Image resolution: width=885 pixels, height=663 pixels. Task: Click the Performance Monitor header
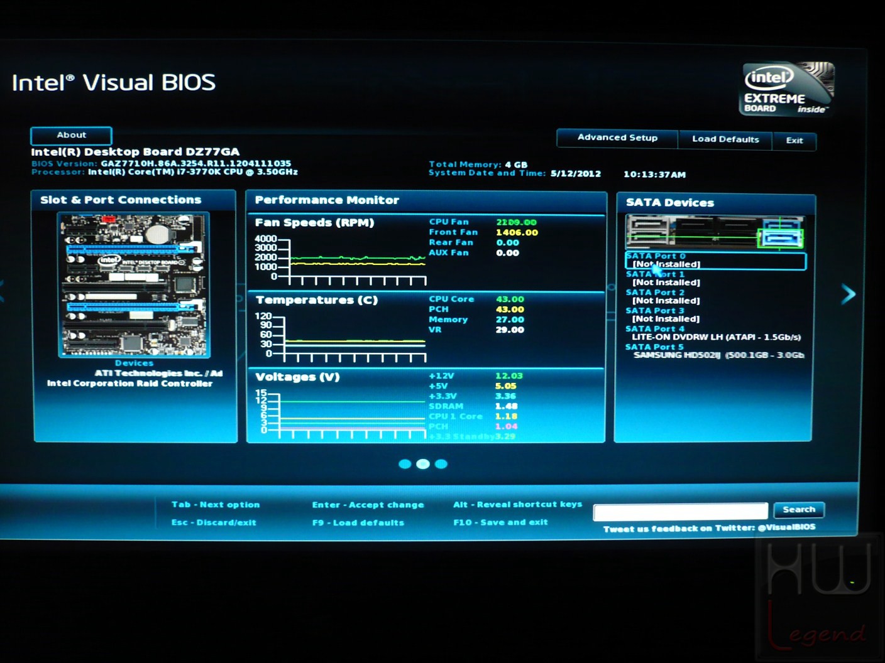[x=327, y=200]
